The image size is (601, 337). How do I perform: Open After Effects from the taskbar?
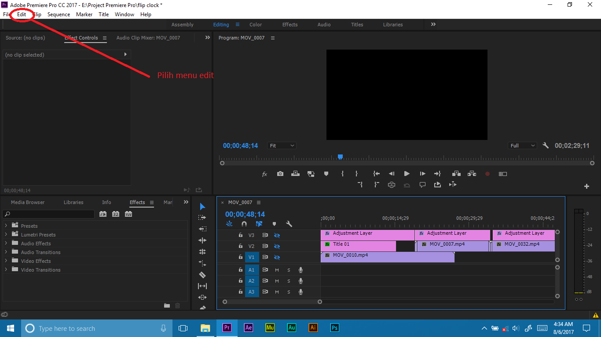(249, 328)
